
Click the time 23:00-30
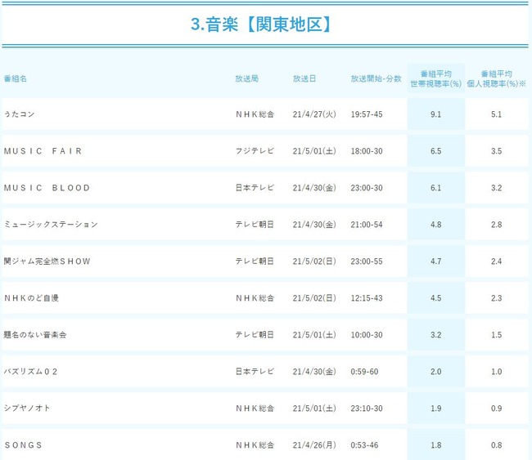(x=367, y=188)
